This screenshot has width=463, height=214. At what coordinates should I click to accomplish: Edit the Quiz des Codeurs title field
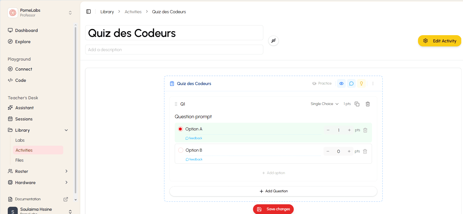174,33
